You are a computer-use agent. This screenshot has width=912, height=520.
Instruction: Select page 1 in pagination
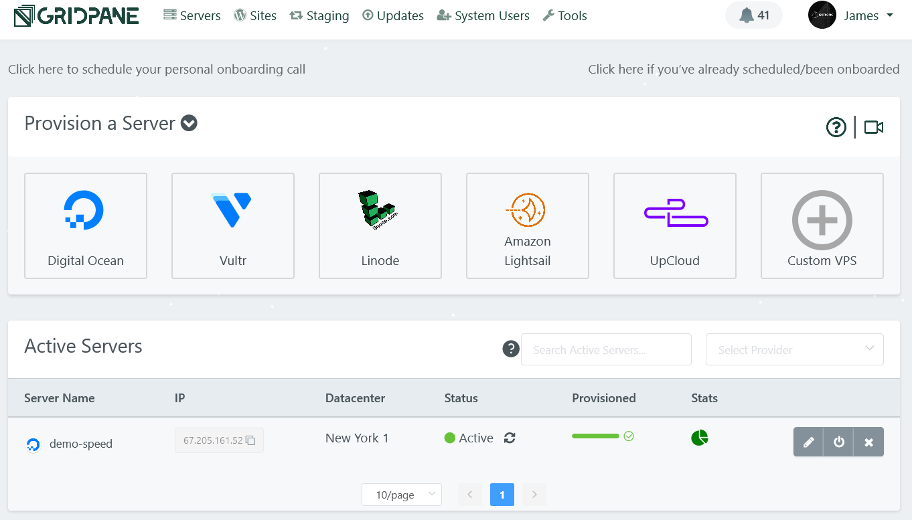tap(502, 495)
